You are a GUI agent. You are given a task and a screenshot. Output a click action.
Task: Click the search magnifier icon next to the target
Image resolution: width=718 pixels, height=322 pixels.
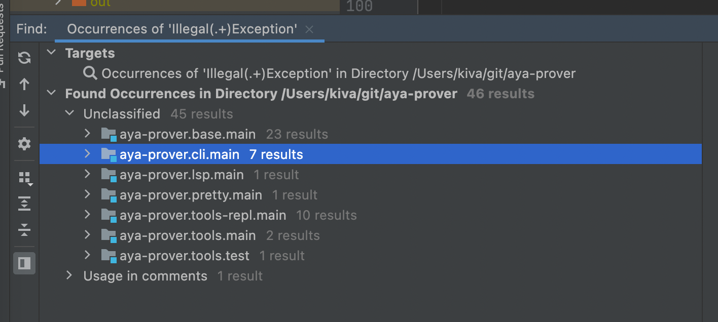[x=90, y=73]
